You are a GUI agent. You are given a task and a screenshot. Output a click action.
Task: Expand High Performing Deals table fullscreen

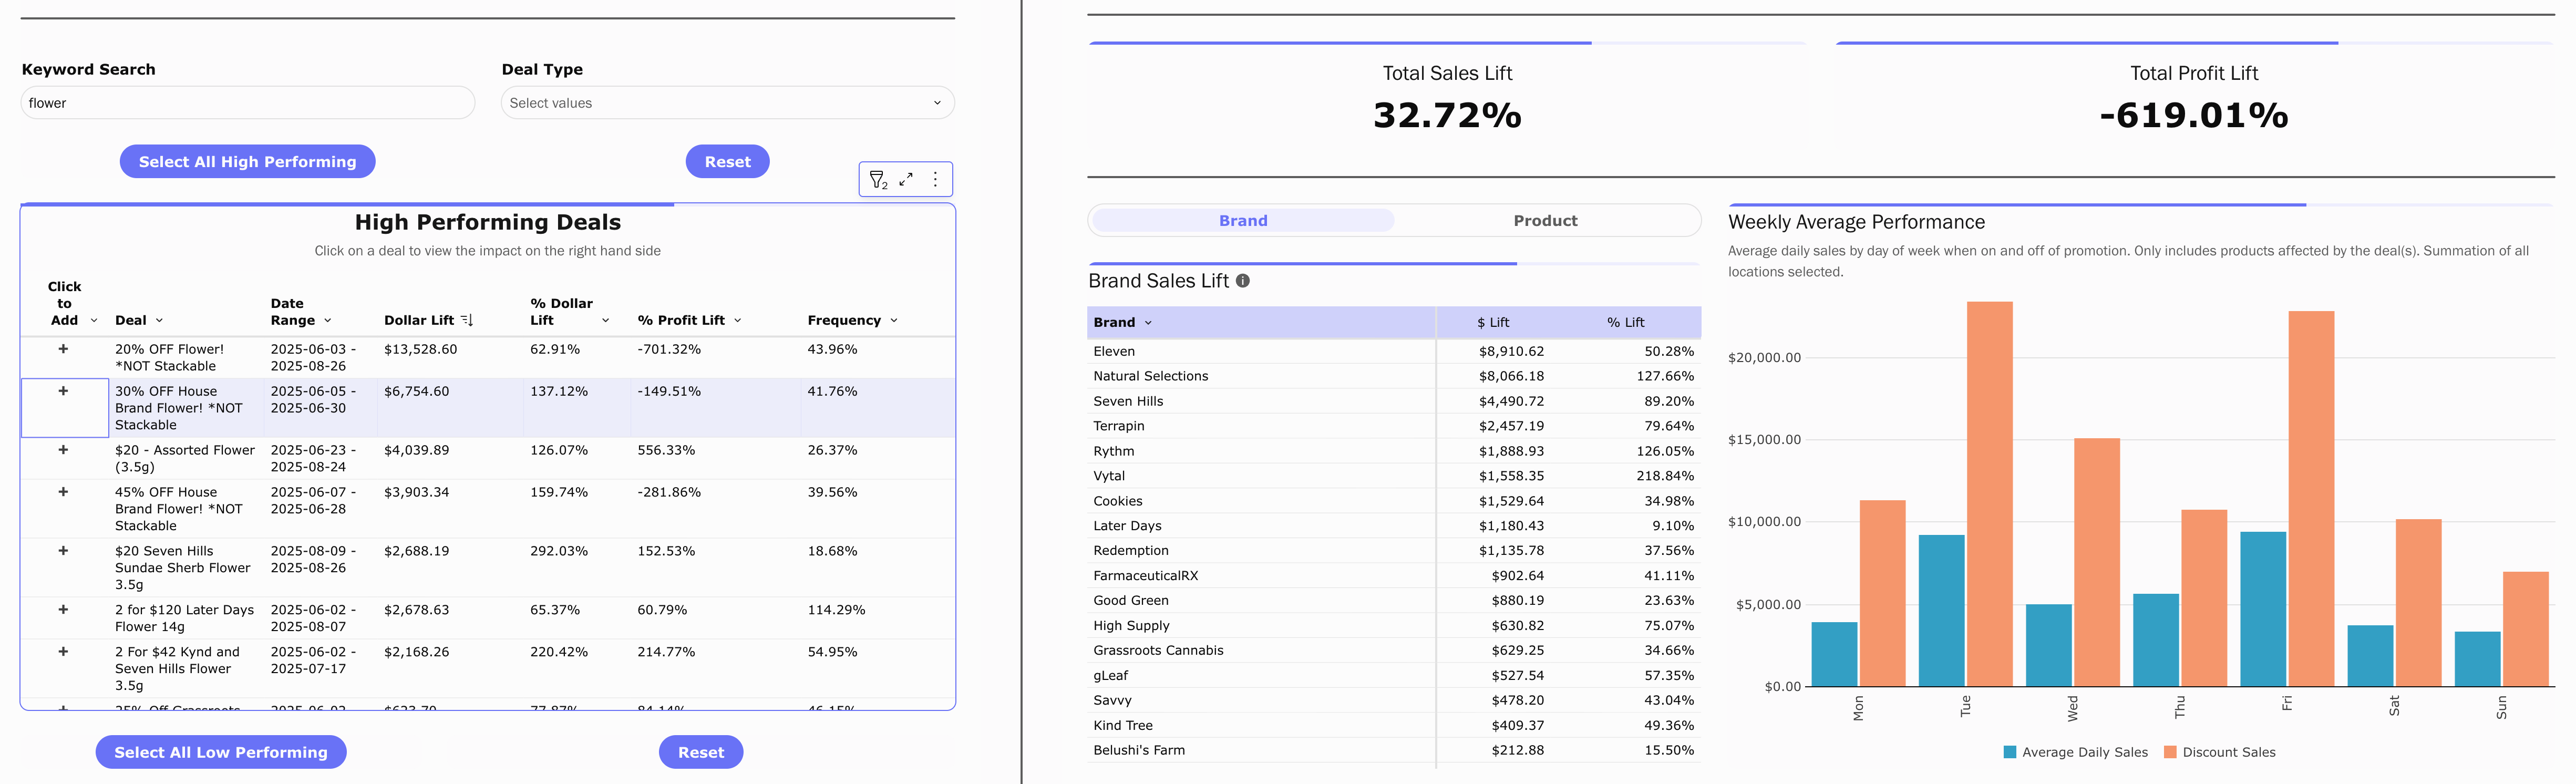pos(906,179)
